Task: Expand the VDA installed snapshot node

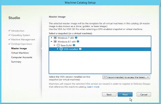Action: (x=57, y=49)
